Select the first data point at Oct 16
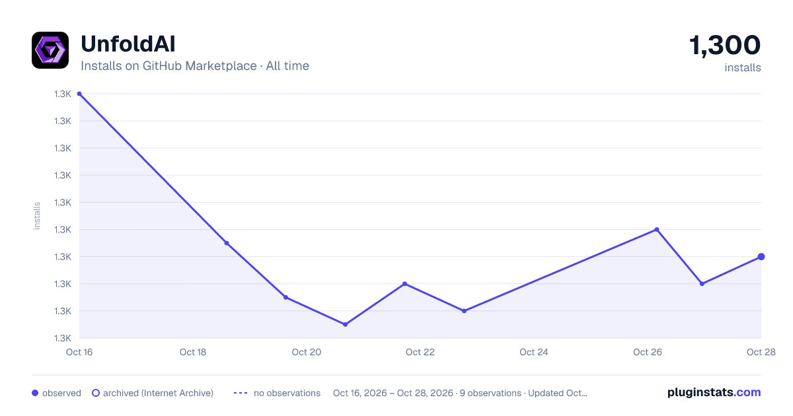793x416 pixels. coord(79,94)
